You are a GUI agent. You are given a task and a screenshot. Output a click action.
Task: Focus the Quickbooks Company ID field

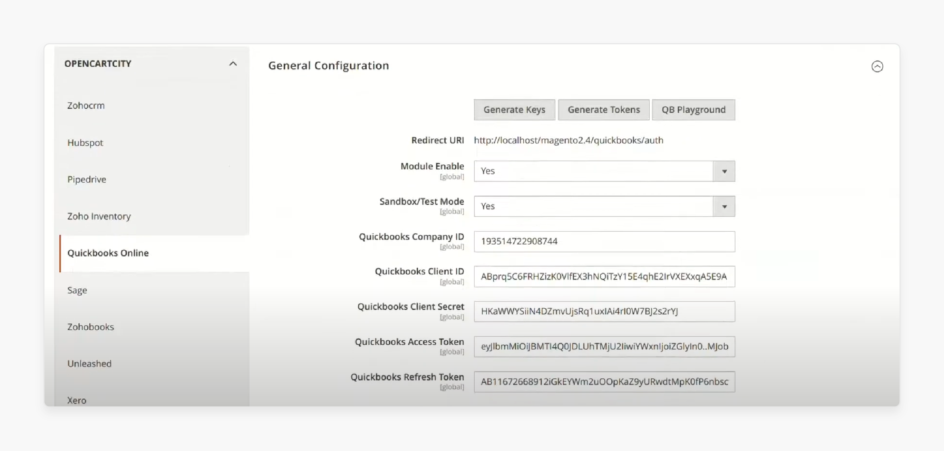pos(604,242)
